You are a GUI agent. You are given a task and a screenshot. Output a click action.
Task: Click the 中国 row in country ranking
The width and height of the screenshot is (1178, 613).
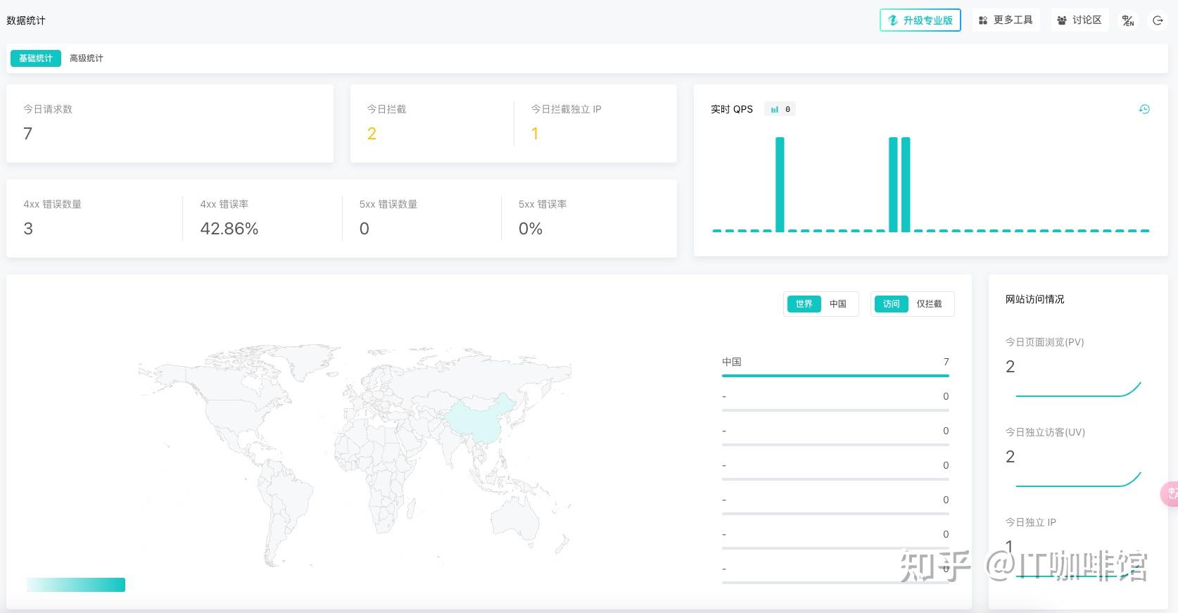tap(835, 367)
